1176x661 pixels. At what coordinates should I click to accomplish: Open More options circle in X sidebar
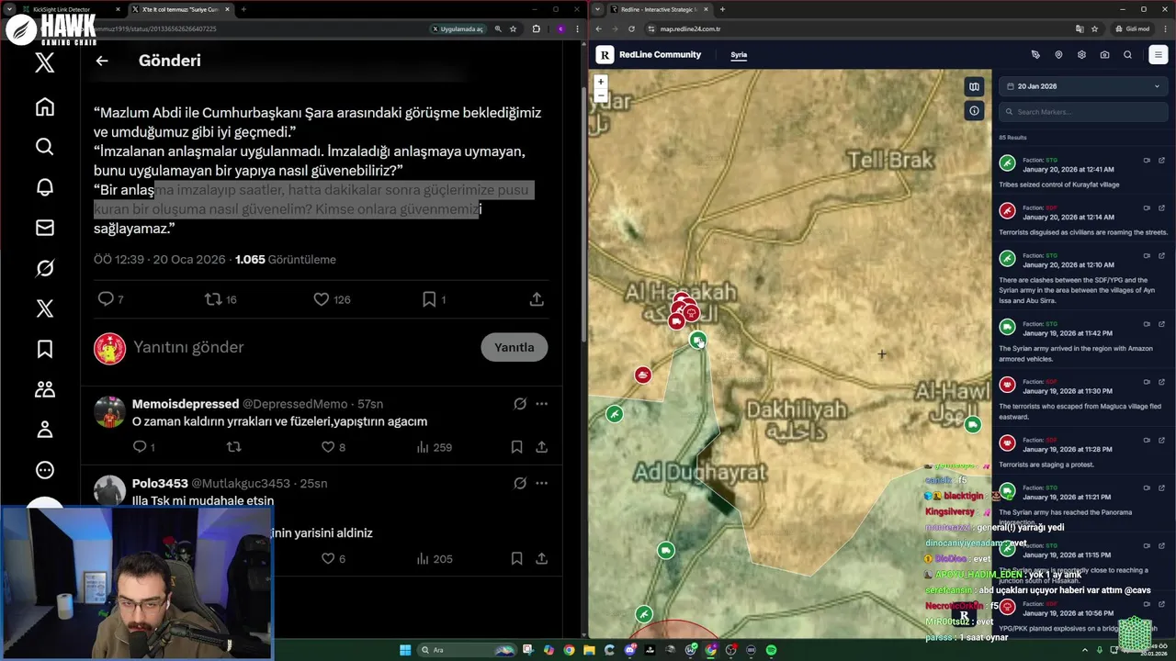click(44, 470)
